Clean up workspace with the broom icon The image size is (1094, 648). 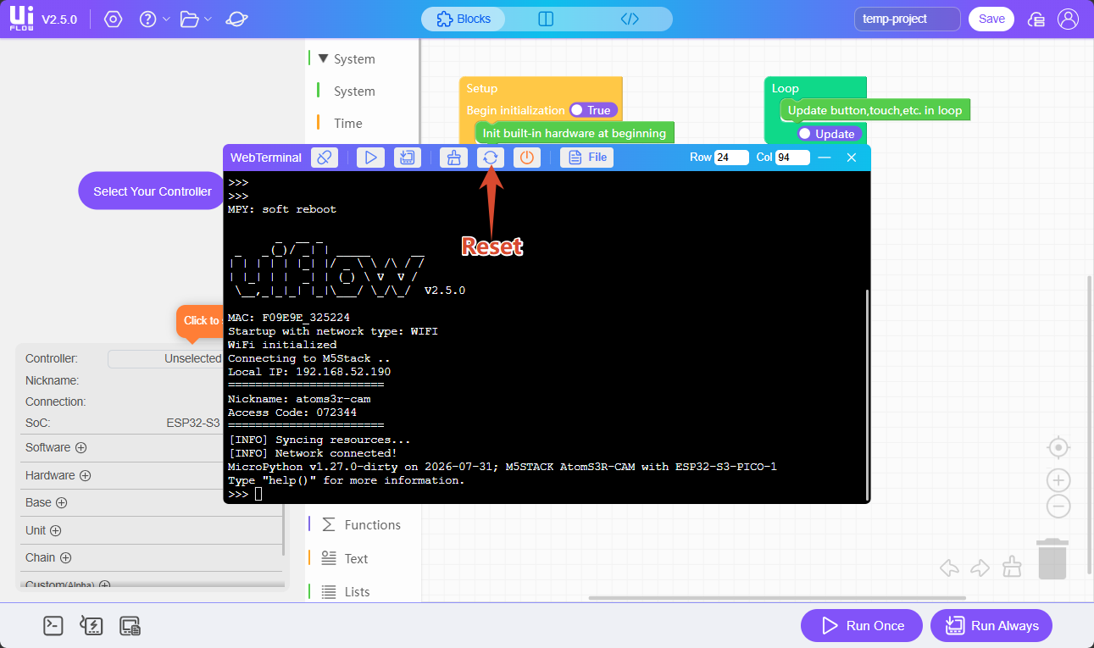[1012, 568]
